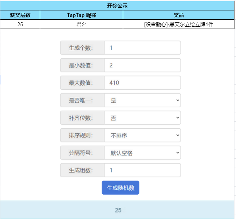Image resolution: width=236 pixels, height=219 pixels.
Task: Expand the 分隔符号 dropdown
Action: 143,153
